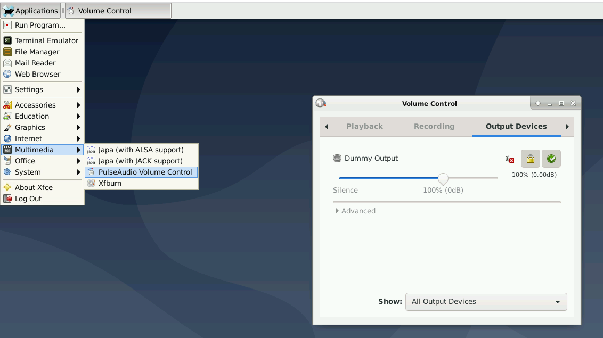Screen dimensions: 603x338
Task: Expand the Advanced section
Action: click(x=355, y=211)
